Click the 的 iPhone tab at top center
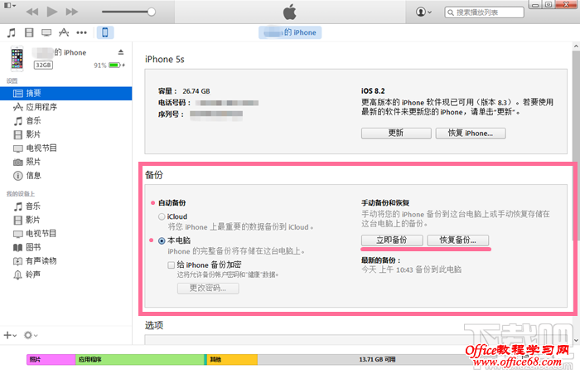Image resolution: width=580 pixels, height=374 pixels. coord(290,32)
